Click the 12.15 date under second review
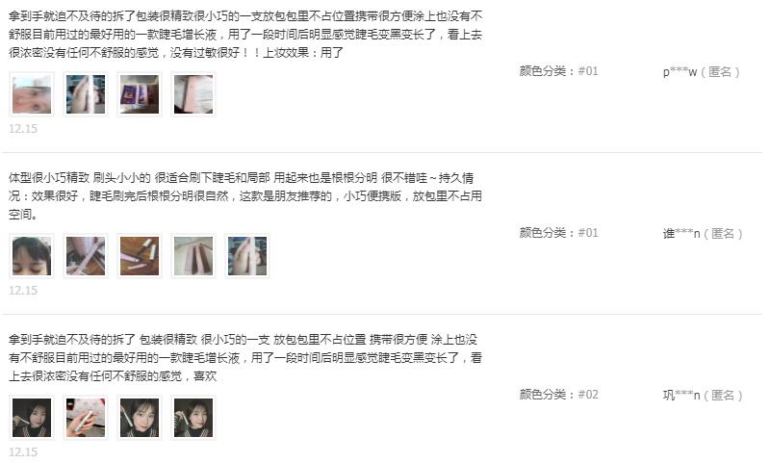Image resolution: width=770 pixels, height=463 pixels. click(23, 290)
